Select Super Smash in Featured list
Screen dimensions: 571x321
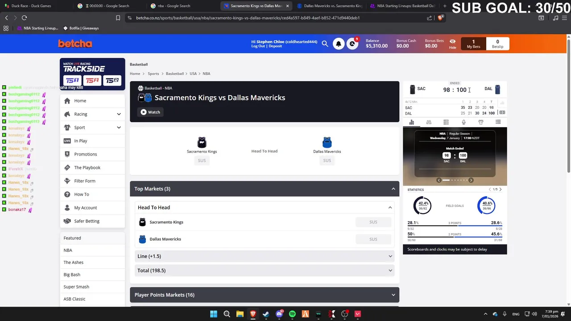coord(92,287)
